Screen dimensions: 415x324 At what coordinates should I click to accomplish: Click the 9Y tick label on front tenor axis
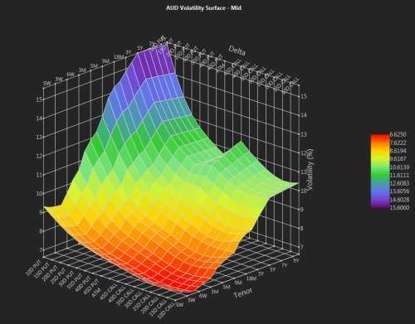[x=296, y=260]
